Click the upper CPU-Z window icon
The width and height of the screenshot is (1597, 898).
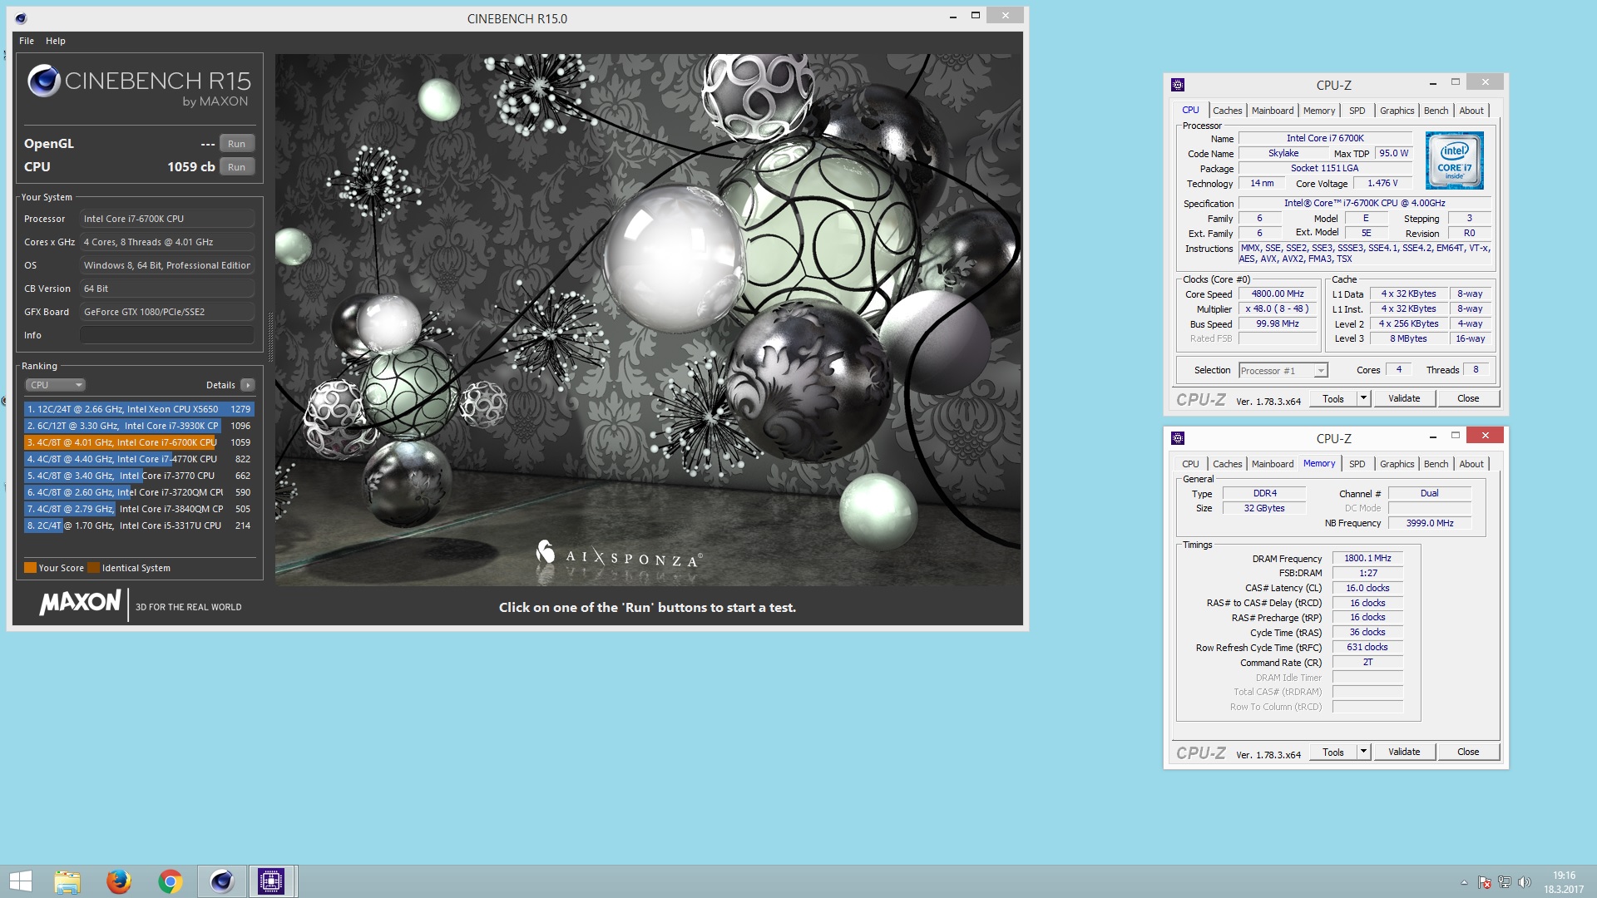(x=1177, y=85)
